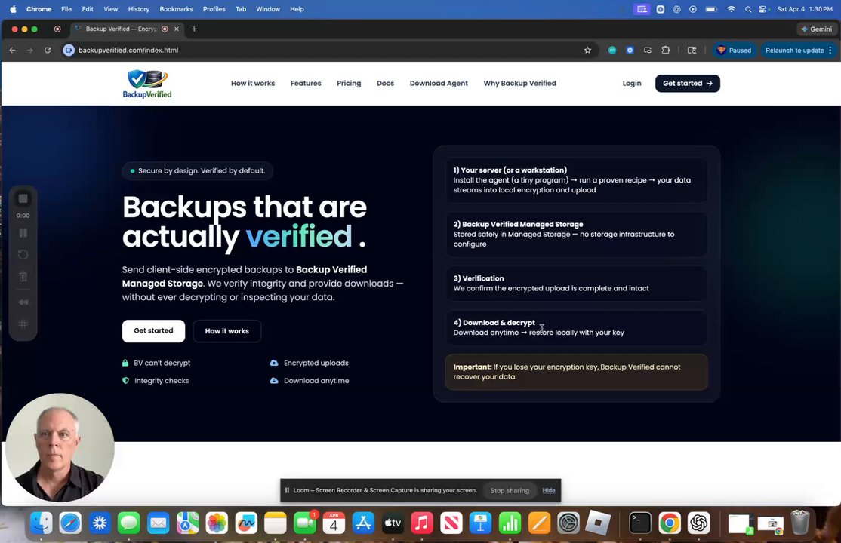Delete the Loom recording via trash icon
The height and width of the screenshot is (543, 841).
tap(23, 277)
